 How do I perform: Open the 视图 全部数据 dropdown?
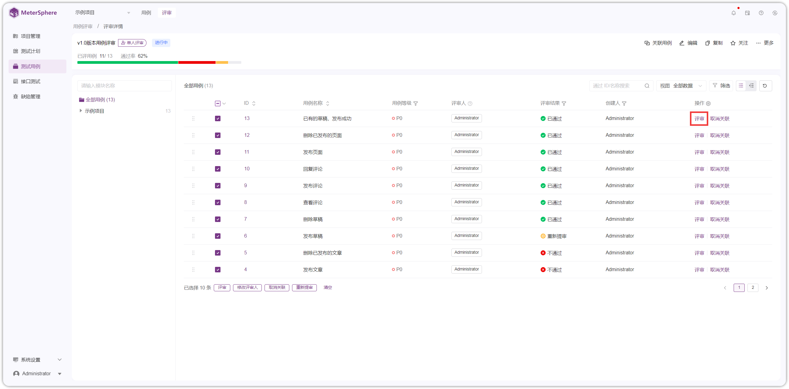tap(681, 85)
